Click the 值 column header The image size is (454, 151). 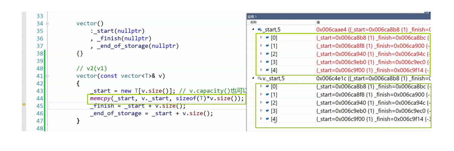(x=318, y=22)
